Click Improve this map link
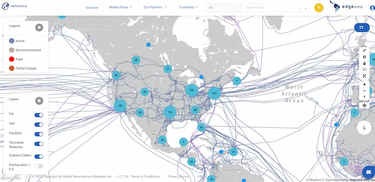The image size is (375, 182). 362,180
